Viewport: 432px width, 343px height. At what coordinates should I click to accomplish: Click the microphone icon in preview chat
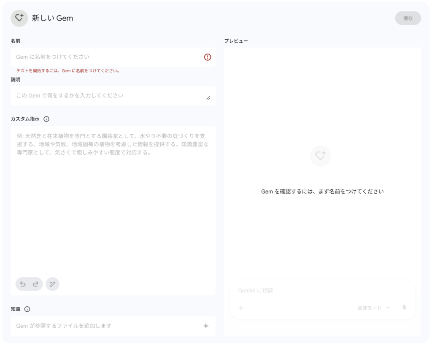click(x=404, y=308)
